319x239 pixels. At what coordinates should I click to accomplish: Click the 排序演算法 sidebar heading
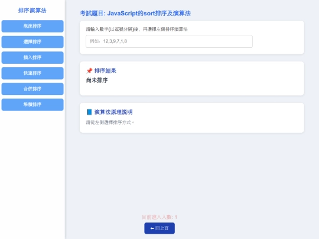point(32,11)
